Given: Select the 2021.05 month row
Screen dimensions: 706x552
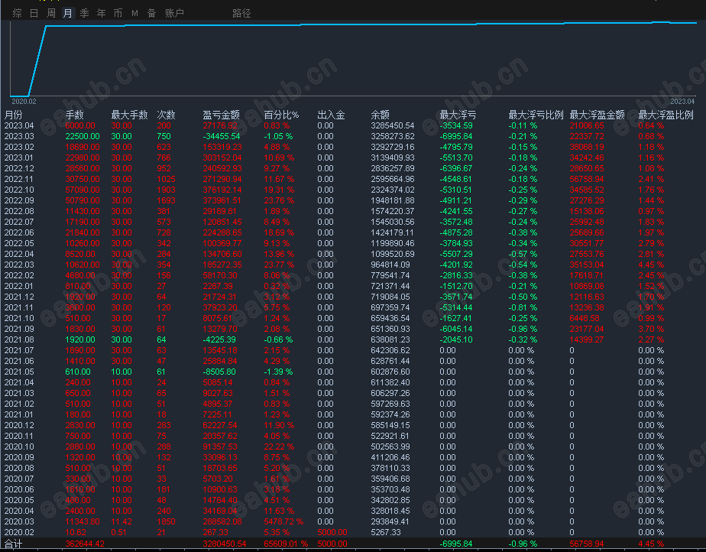Looking at the screenshot, I should 19,372.
